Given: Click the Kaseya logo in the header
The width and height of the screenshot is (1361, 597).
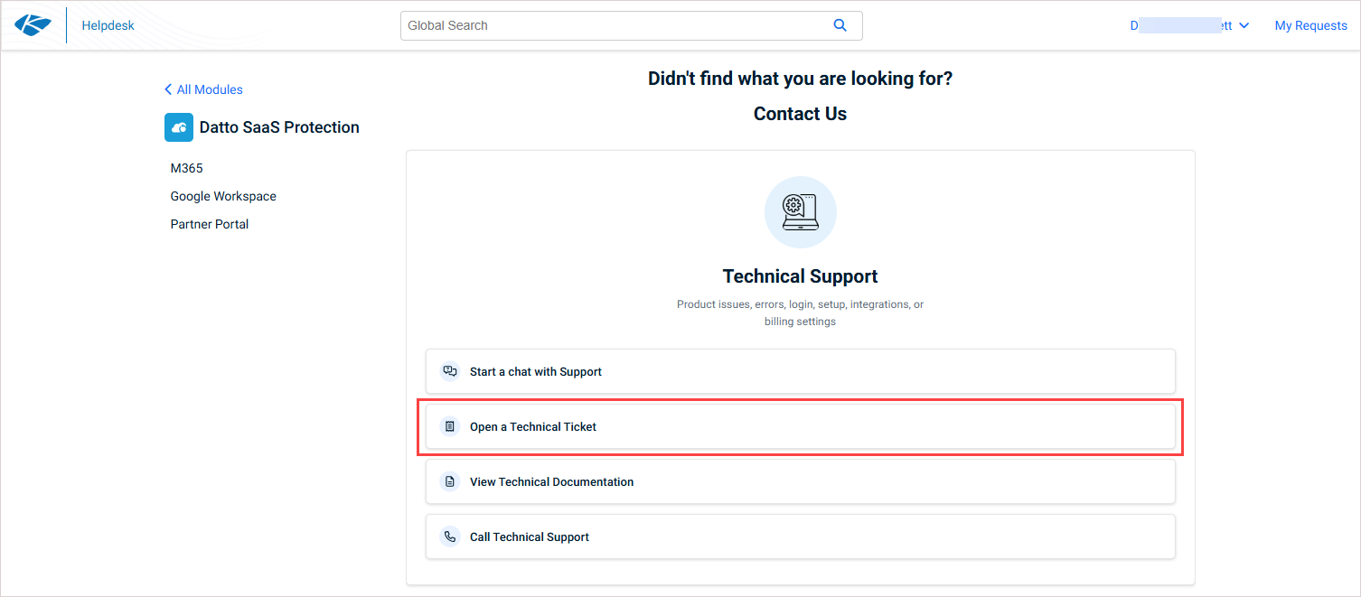Looking at the screenshot, I should click(33, 25).
